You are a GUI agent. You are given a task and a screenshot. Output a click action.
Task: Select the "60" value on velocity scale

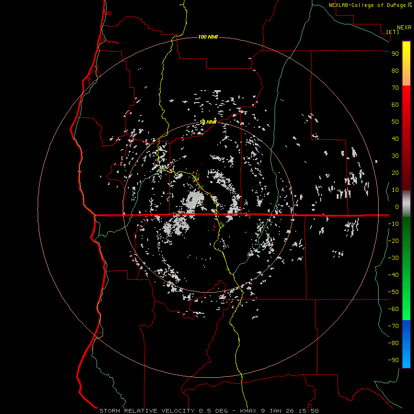[395, 105]
